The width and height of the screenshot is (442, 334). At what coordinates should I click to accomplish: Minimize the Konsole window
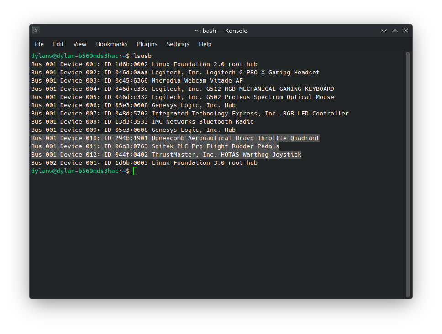point(384,31)
